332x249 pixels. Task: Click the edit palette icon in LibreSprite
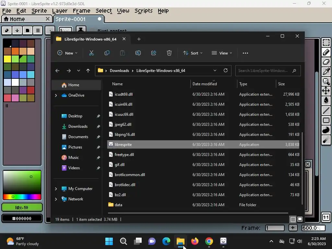[7, 30]
